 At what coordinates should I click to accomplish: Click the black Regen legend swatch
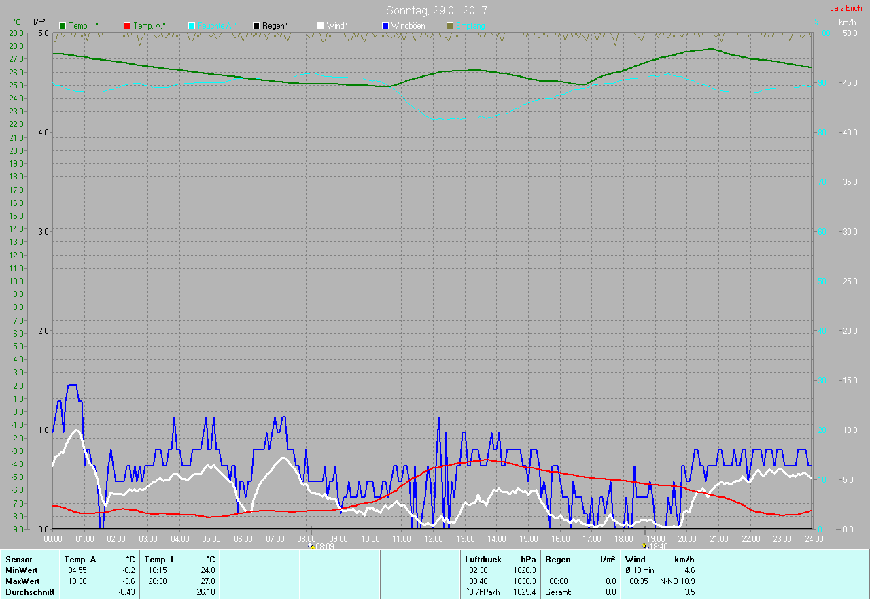tap(256, 26)
